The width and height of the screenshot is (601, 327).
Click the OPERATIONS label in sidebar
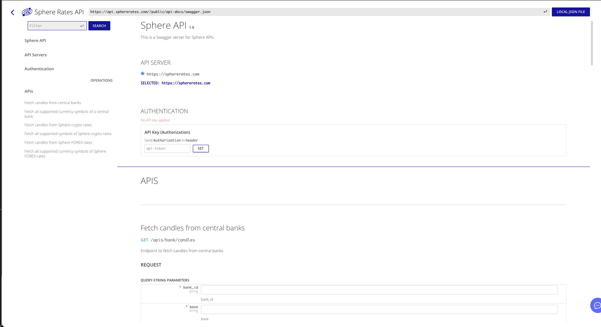[101, 80]
